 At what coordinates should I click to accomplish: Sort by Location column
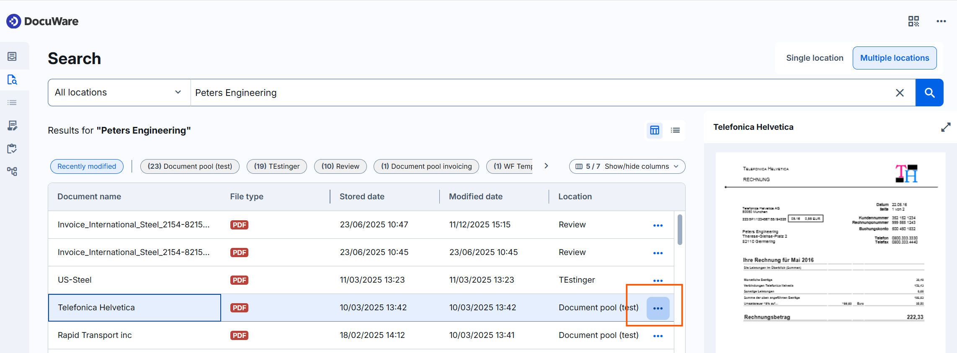(x=575, y=197)
